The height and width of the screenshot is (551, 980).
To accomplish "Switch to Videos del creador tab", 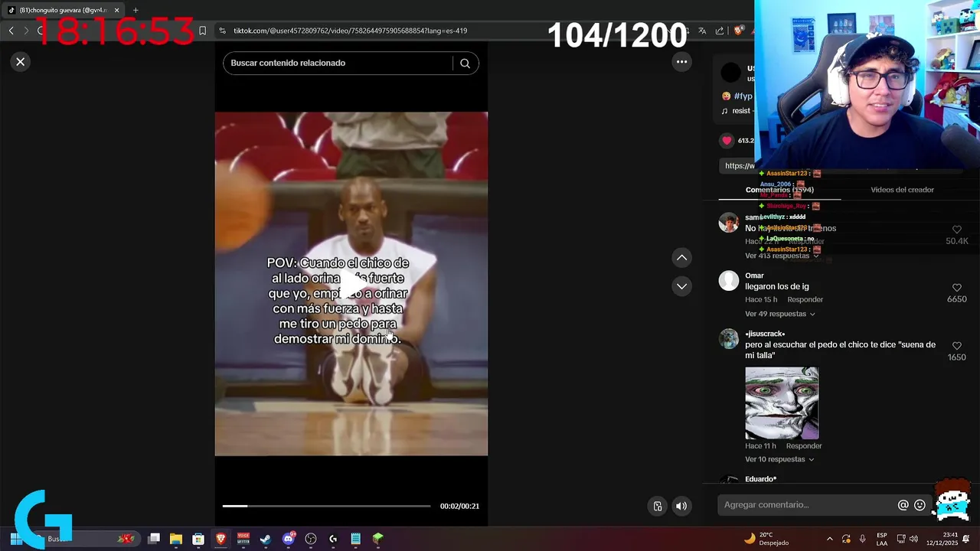I will click(x=902, y=190).
